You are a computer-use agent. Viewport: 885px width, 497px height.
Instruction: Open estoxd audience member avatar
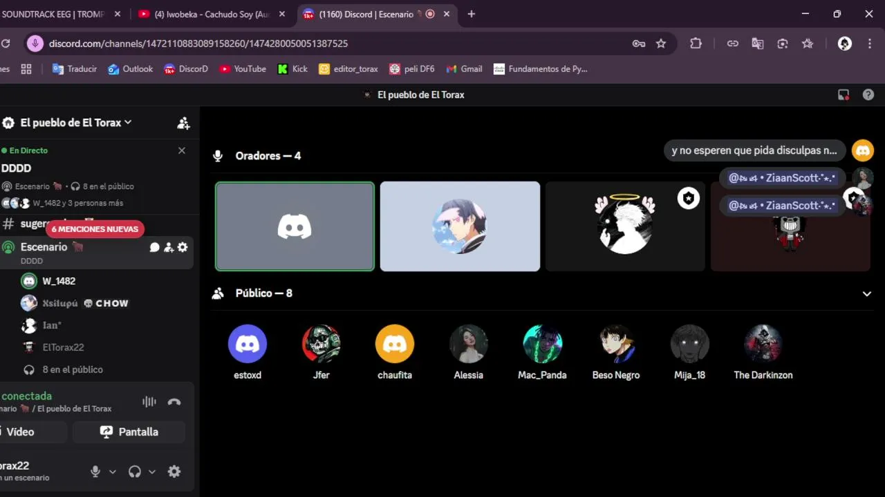pos(248,344)
